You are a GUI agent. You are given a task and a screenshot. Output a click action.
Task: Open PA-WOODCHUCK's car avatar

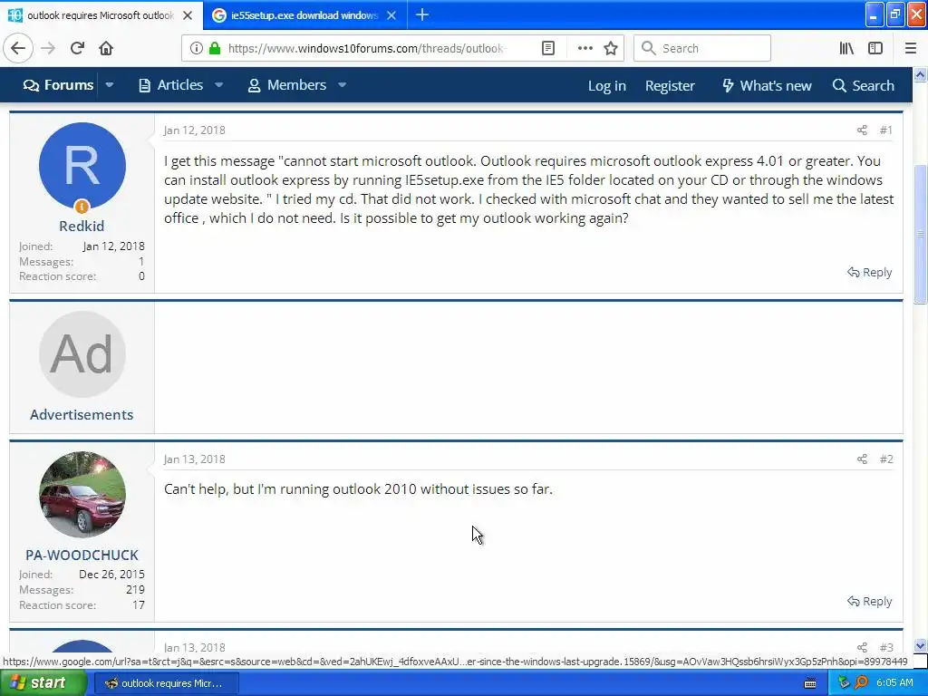click(82, 495)
